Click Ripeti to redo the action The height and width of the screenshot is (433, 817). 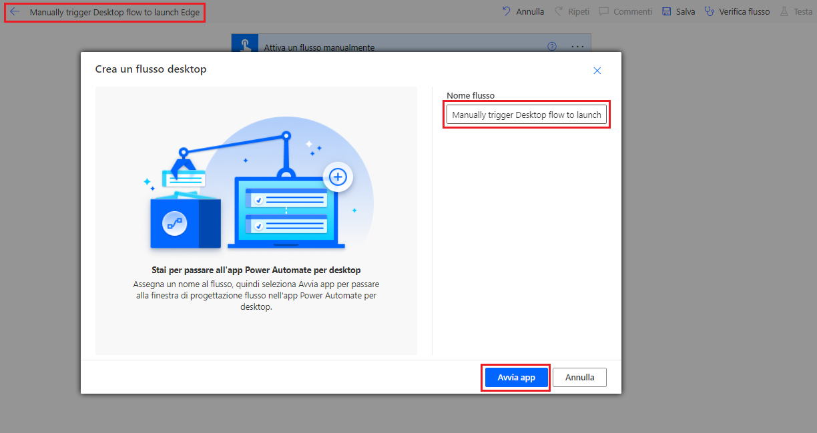click(x=572, y=11)
